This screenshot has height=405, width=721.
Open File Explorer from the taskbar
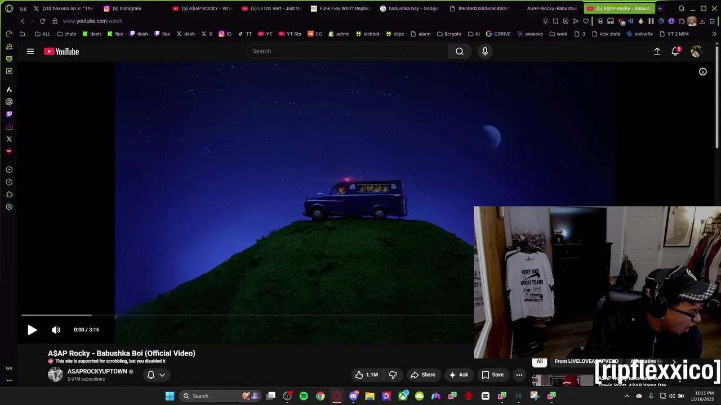370,396
